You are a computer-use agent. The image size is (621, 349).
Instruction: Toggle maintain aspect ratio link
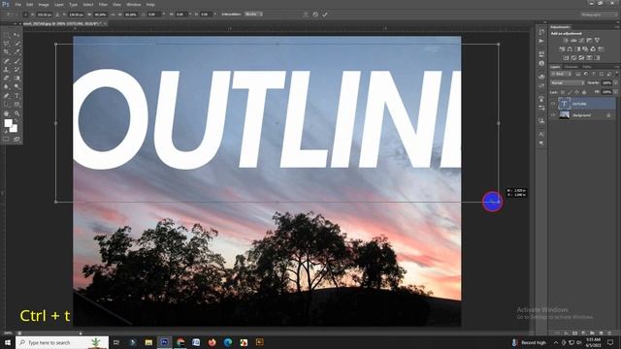[114, 15]
